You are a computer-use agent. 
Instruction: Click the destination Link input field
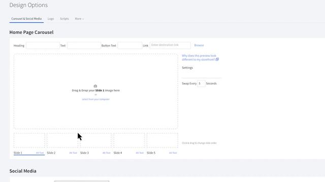[170, 45]
